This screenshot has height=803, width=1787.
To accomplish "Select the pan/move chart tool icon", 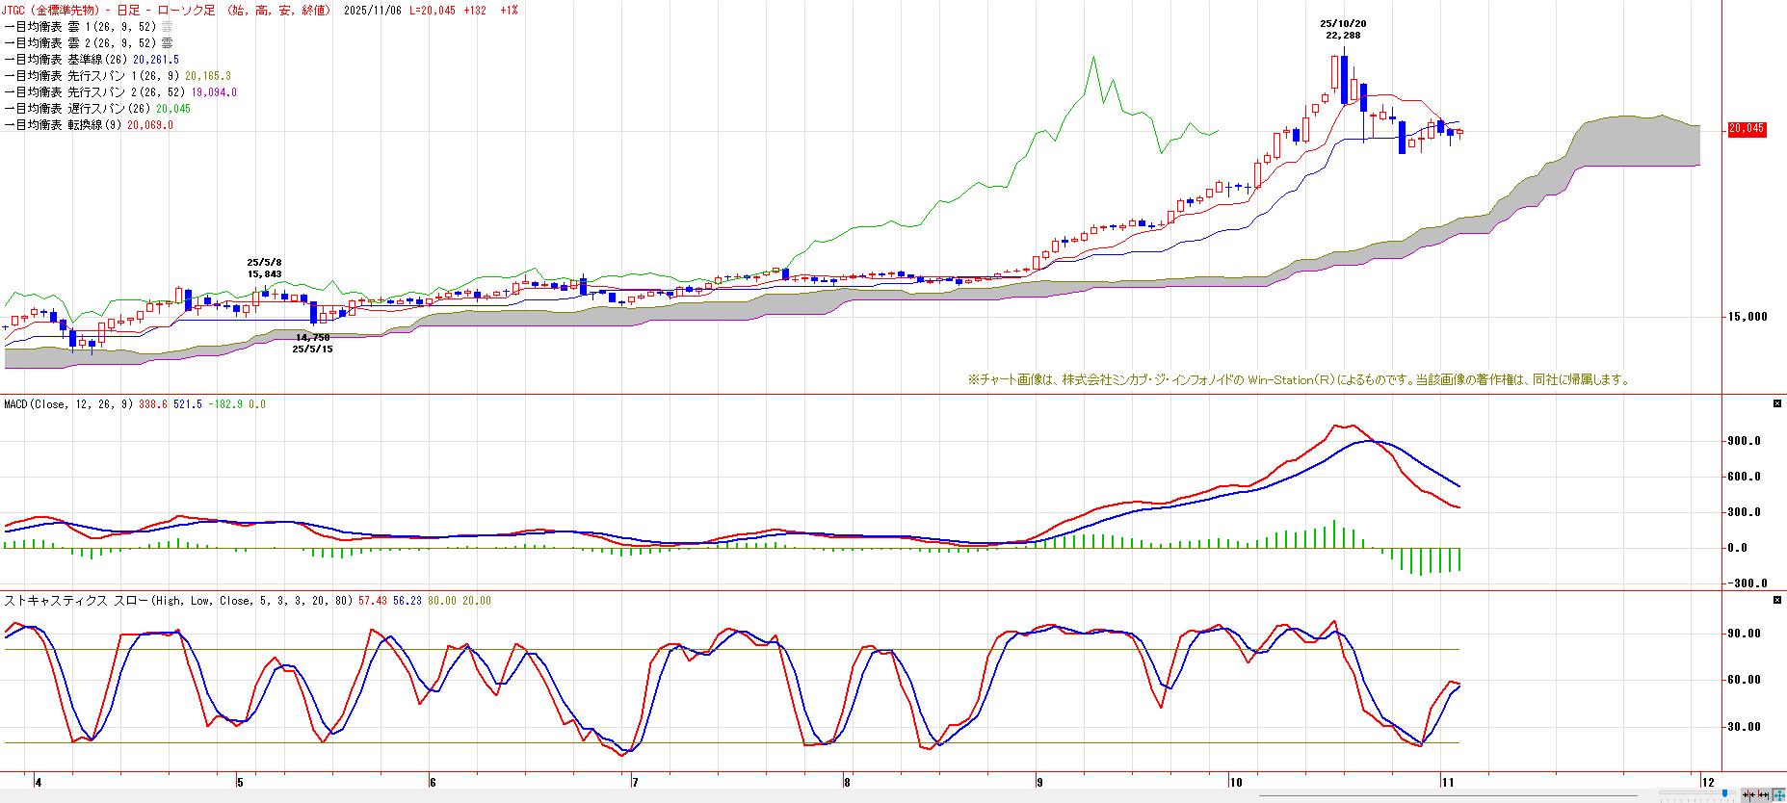I will 1778,794.
